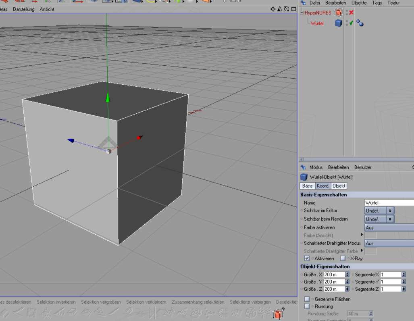Viewport: 414px width, 321px height.
Task: Toggle the X-Ray checkbox
Action: tap(343, 258)
